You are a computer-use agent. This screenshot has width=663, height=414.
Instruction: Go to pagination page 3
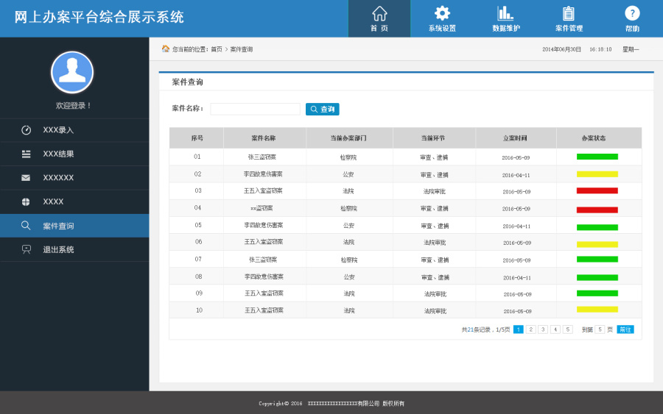[x=544, y=329]
